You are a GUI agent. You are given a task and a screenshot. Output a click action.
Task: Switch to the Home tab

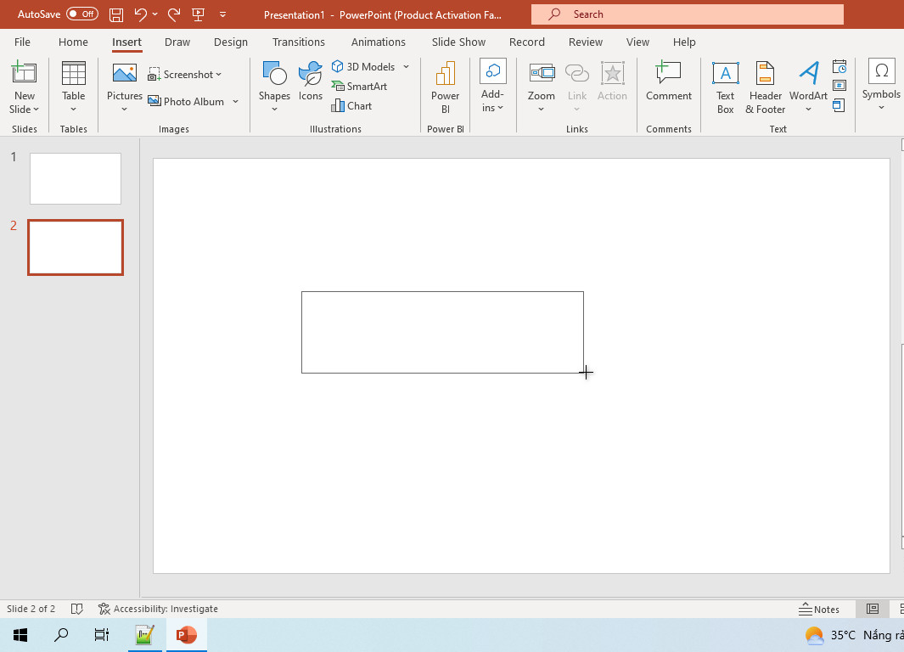click(x=73, y=42)
